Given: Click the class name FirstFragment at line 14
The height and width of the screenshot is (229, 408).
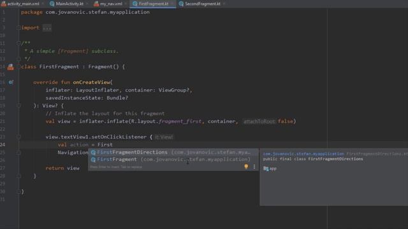Looking at the screenshot, I should pos(59,67).
